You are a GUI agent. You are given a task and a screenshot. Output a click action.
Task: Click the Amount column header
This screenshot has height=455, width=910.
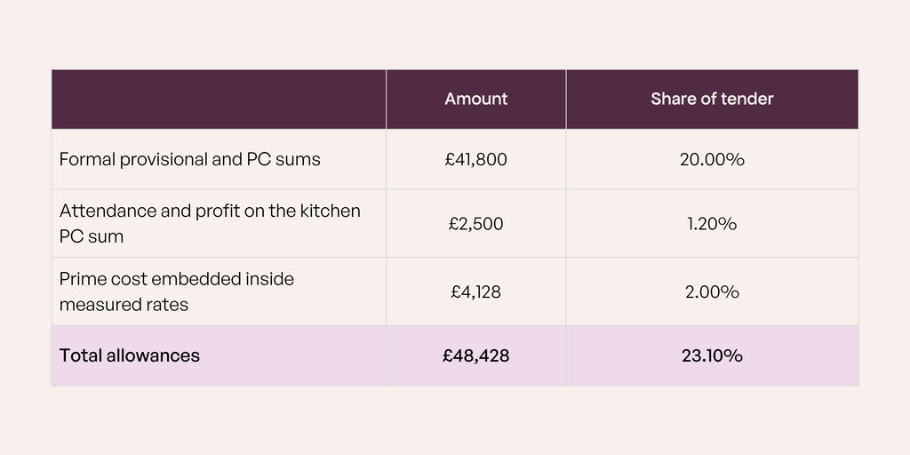(x=476, y=100)
